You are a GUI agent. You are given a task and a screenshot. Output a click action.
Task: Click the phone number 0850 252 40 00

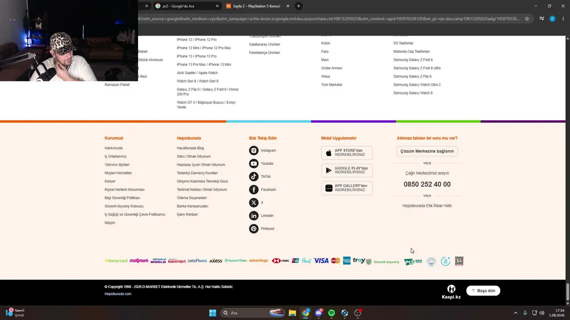coord(427,184)
